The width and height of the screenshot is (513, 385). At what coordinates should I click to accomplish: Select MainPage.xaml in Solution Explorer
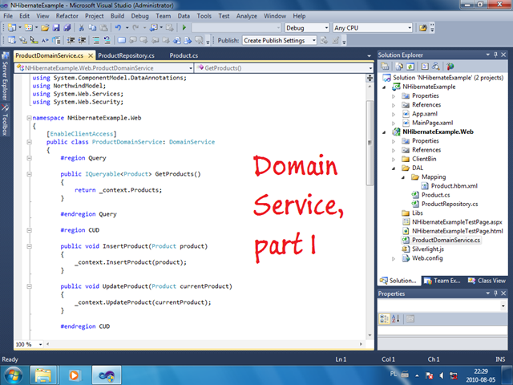tap(433, 123)
